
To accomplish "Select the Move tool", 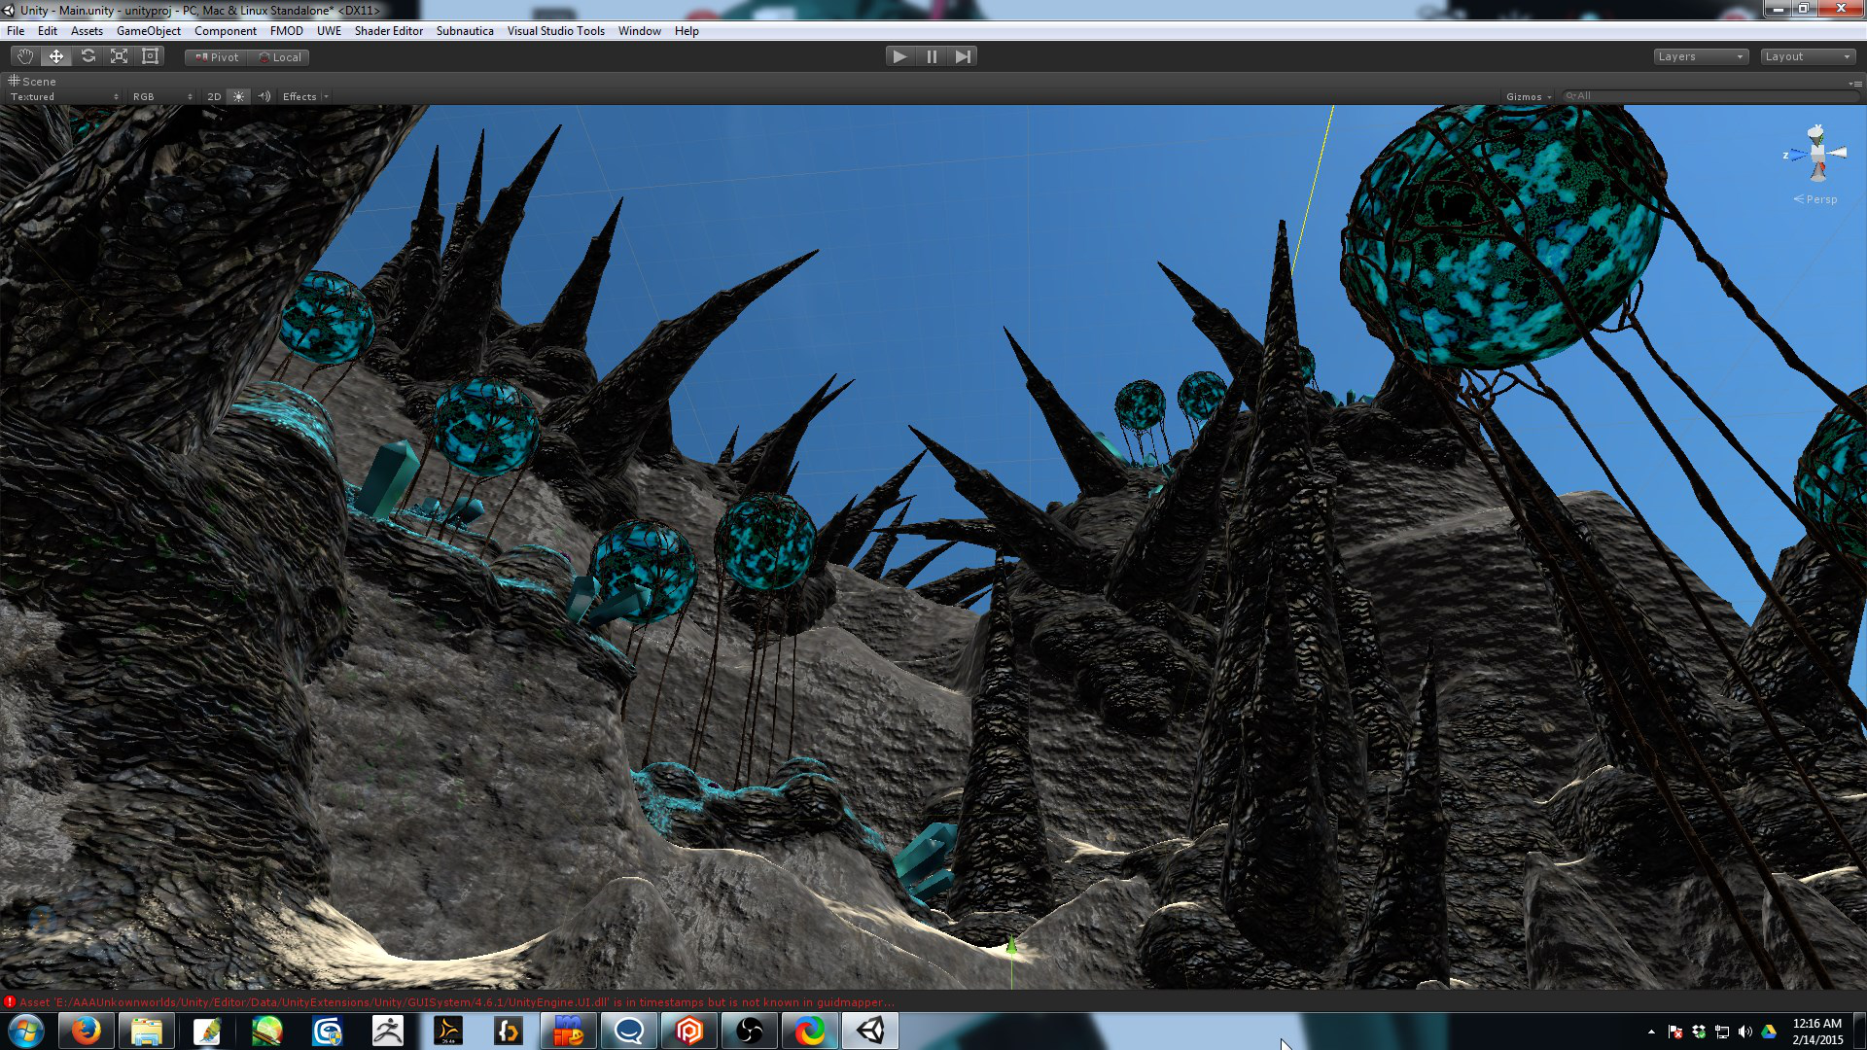I will pos(56,56).
